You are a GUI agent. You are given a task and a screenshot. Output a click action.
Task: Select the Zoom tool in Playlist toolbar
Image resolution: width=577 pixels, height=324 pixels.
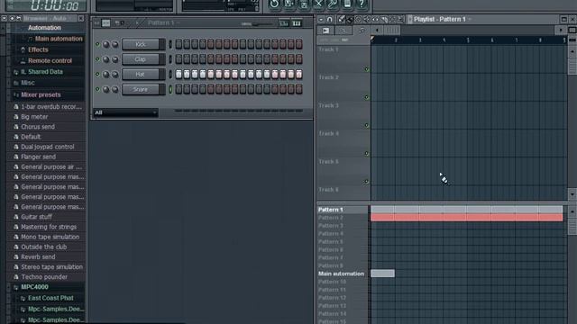pos(400,19)
